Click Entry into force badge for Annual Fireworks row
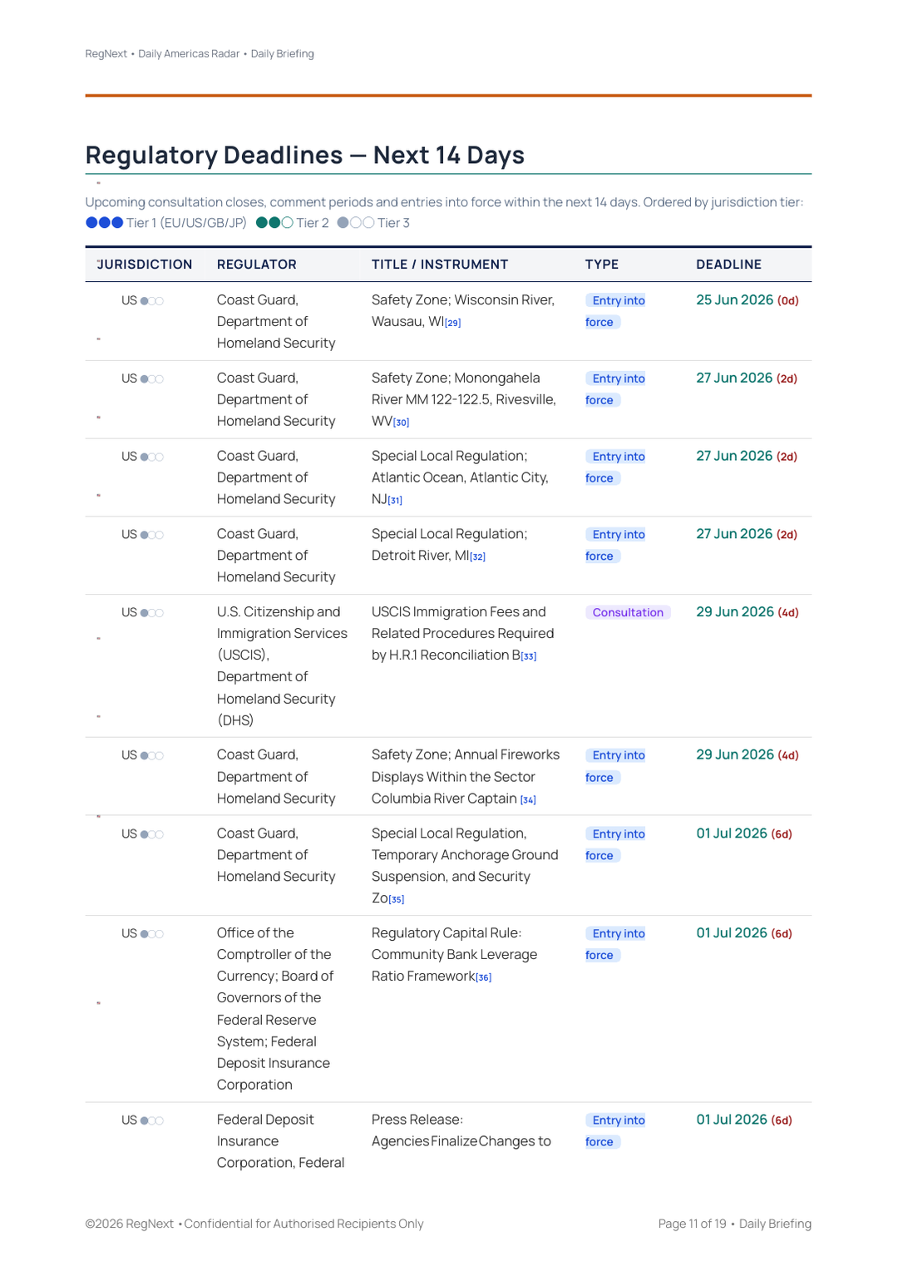The image size is (898, 1271). [x=617, y=766]
